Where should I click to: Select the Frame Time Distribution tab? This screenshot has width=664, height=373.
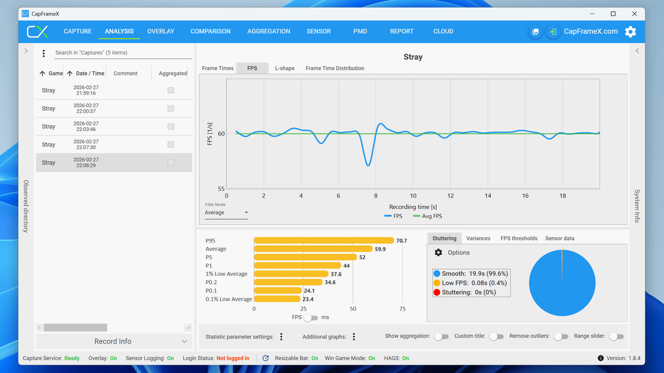335,69
